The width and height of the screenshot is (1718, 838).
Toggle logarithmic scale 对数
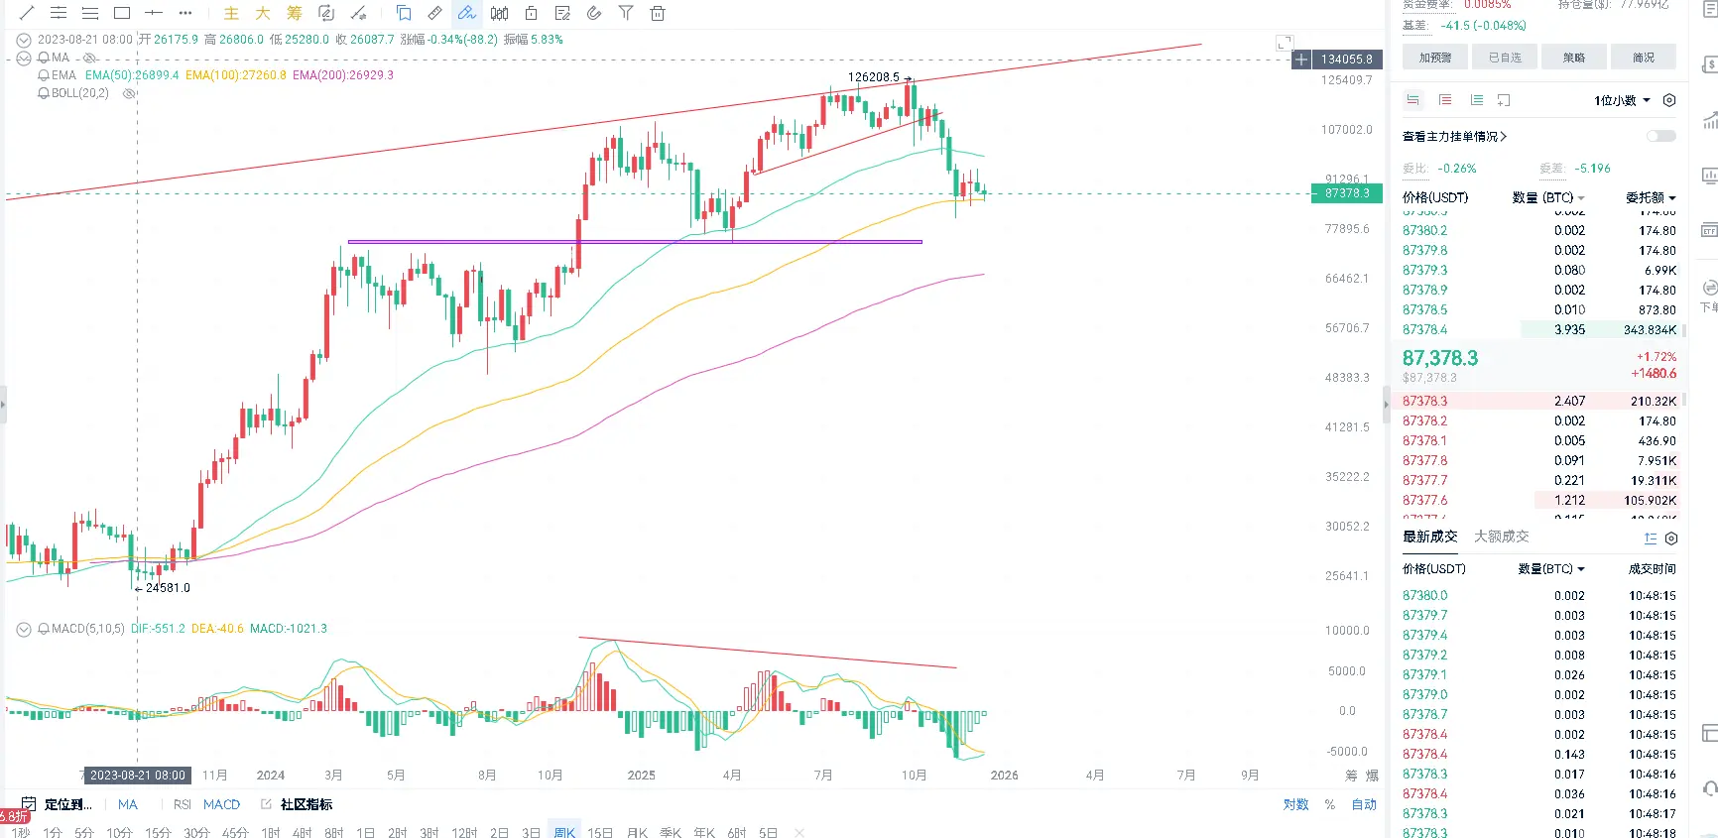click(x=1296, y=804)
